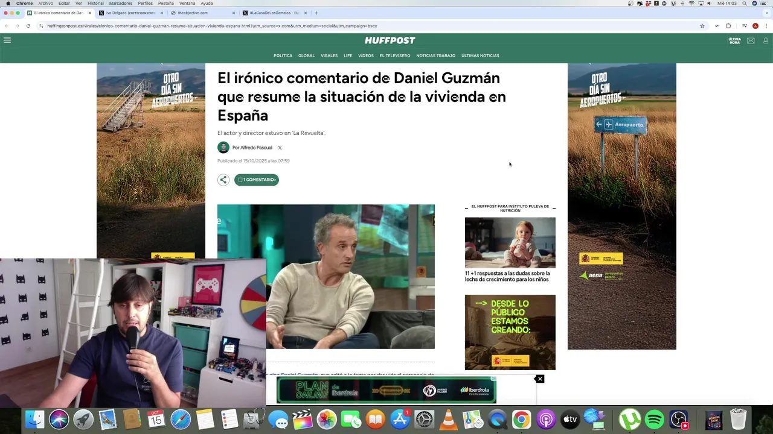Bookmark this page with the star

click(x=702, y=26)
